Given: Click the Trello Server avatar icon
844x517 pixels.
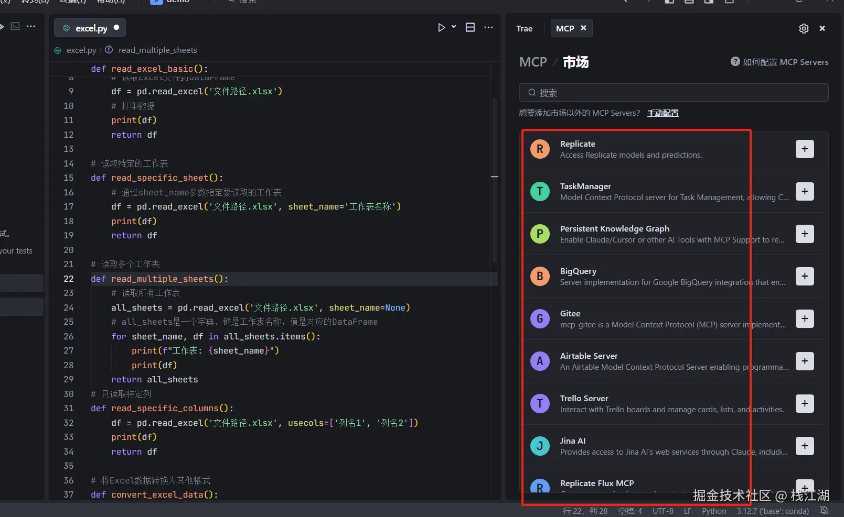Looking at the screenshot, I should click(x=540, y=403).
